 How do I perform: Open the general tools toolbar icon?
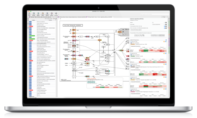29,13
